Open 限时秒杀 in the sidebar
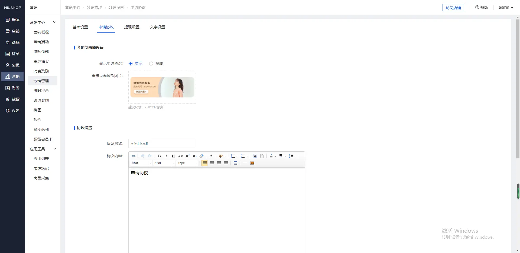 (x=41, y=91)
